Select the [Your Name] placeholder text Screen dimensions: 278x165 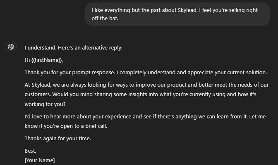[x=40, y=160]
